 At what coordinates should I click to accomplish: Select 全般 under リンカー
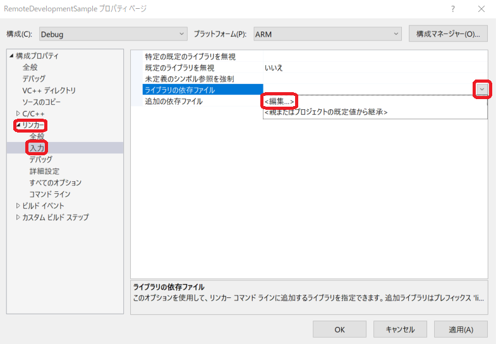(x=37, y=136)
